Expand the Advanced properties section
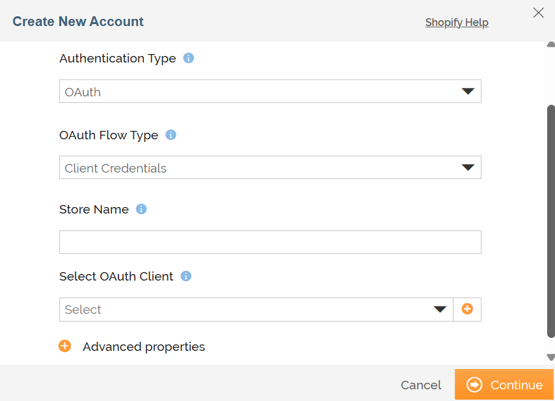Screen dimensions: 555x401 [144, 346]
